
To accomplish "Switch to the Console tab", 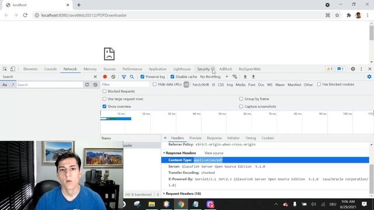I will click(50, 69).
